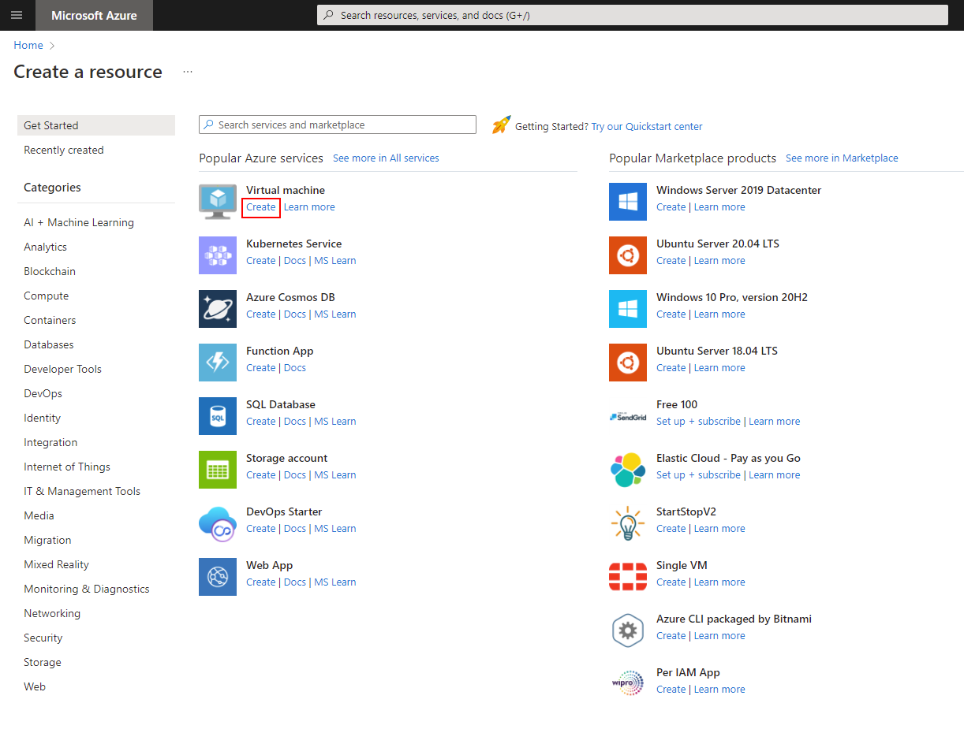Click Create under Ubuntu Server 20.04 LTS
Screen dimensions: 964x729
click(x=671, y=261)
